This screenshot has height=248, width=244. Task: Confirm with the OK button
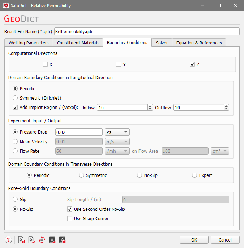[x=194, y=240]
